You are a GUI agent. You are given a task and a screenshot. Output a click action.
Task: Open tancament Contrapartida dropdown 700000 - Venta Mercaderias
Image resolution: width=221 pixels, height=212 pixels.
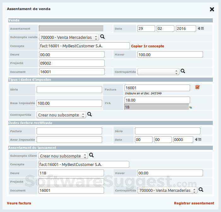(x=167, y=190)
